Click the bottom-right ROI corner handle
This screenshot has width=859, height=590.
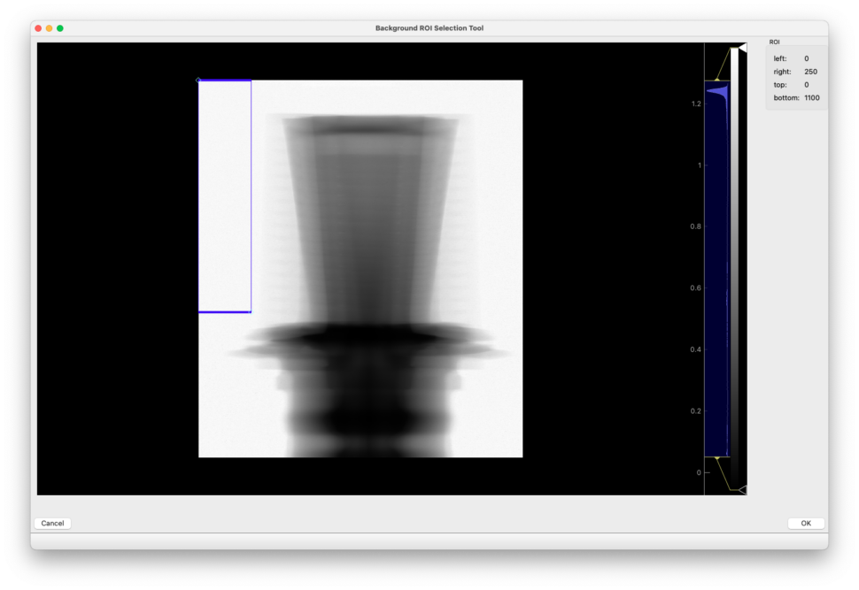[x=251, y=311]
